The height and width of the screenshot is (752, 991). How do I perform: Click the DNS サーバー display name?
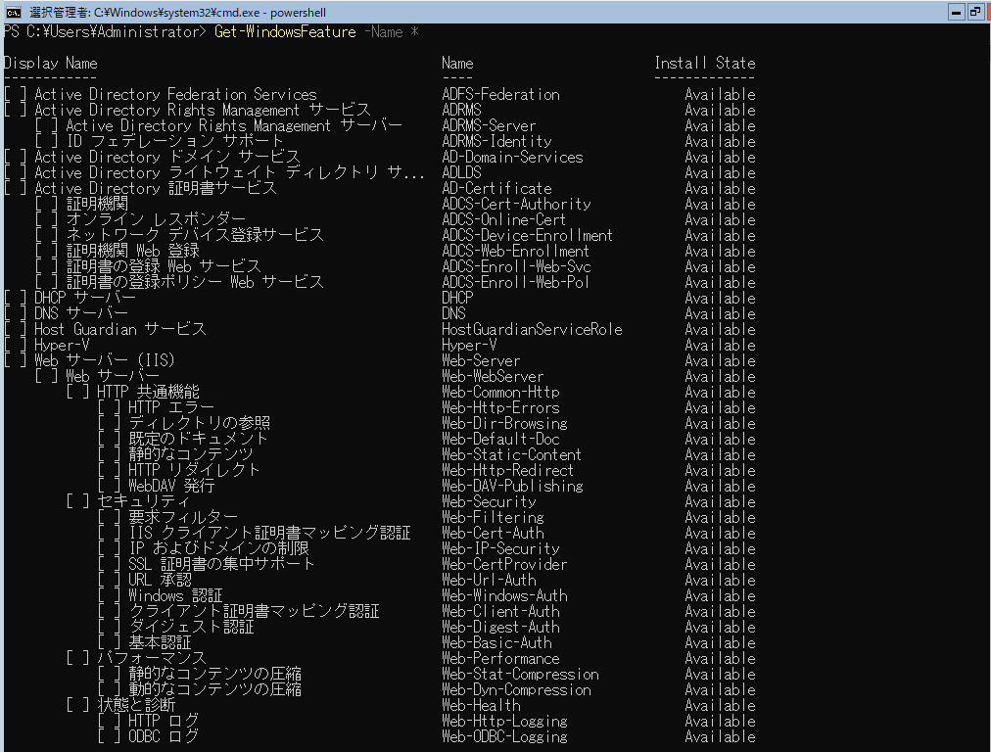(81, 313)
